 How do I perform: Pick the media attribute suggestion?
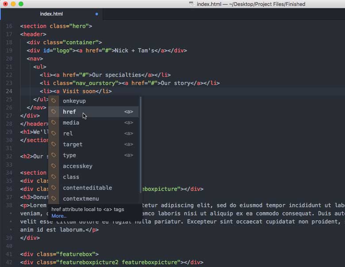click(93, 123)
